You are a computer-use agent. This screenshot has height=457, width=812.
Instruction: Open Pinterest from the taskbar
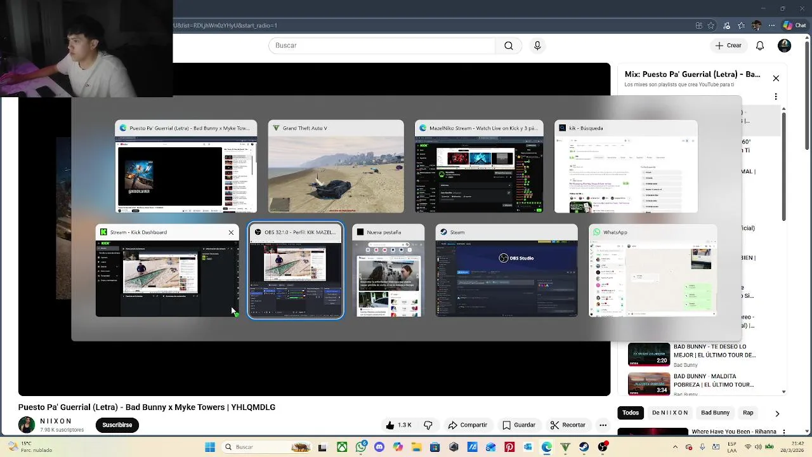[x=509, y=447]
